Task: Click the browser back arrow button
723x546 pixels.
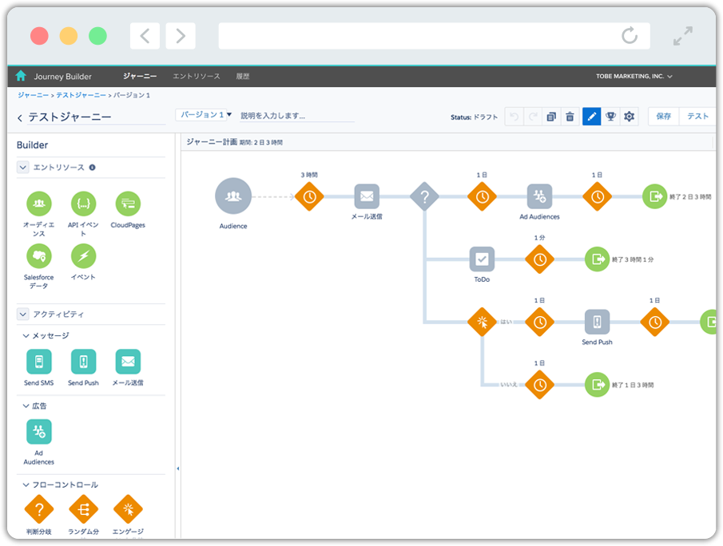Action: 145,36
